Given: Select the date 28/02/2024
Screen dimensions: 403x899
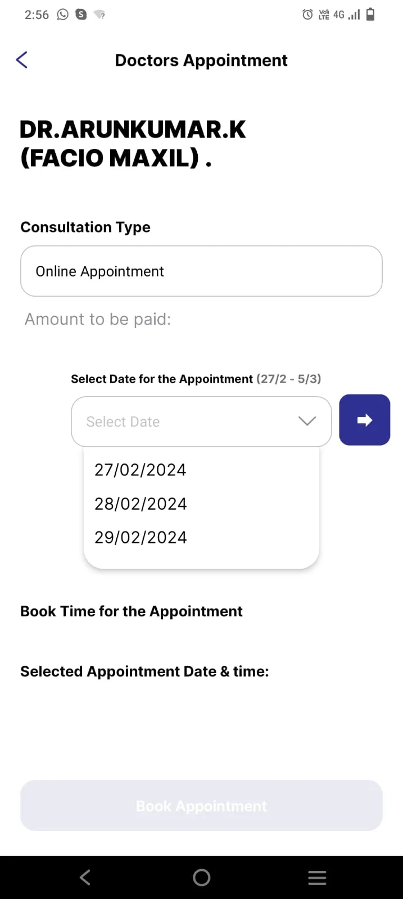Looking at the screenshot, I should [x=140, y=503].
